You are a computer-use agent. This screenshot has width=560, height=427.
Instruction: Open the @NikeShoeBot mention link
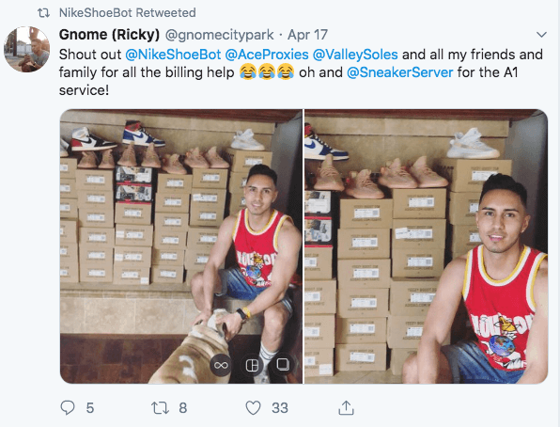[173, 55]
